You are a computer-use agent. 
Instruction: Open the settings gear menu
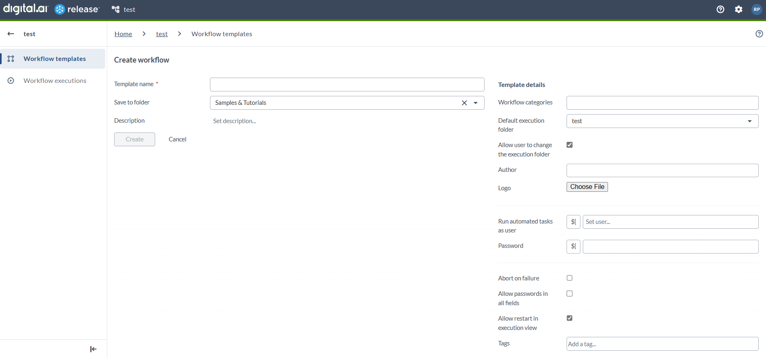(x=738, y=9)
